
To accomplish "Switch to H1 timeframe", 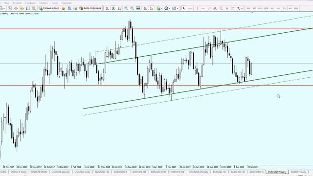I will point(272,8).
